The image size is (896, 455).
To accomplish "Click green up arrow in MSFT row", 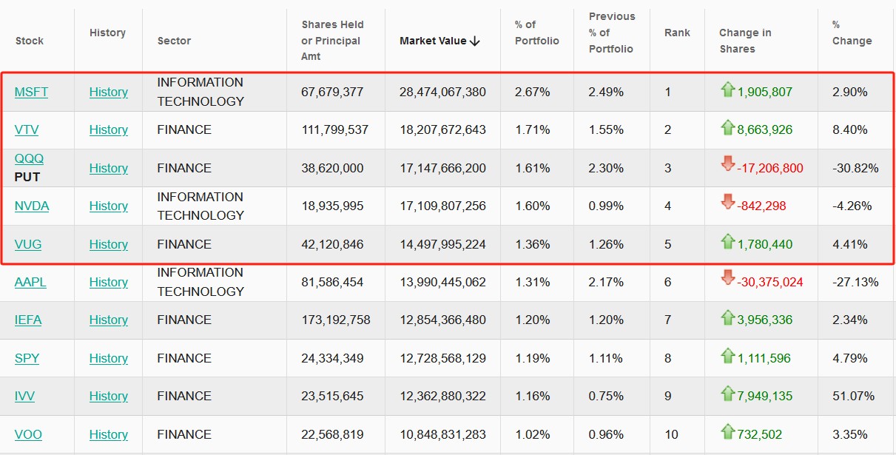I will 727,90.
